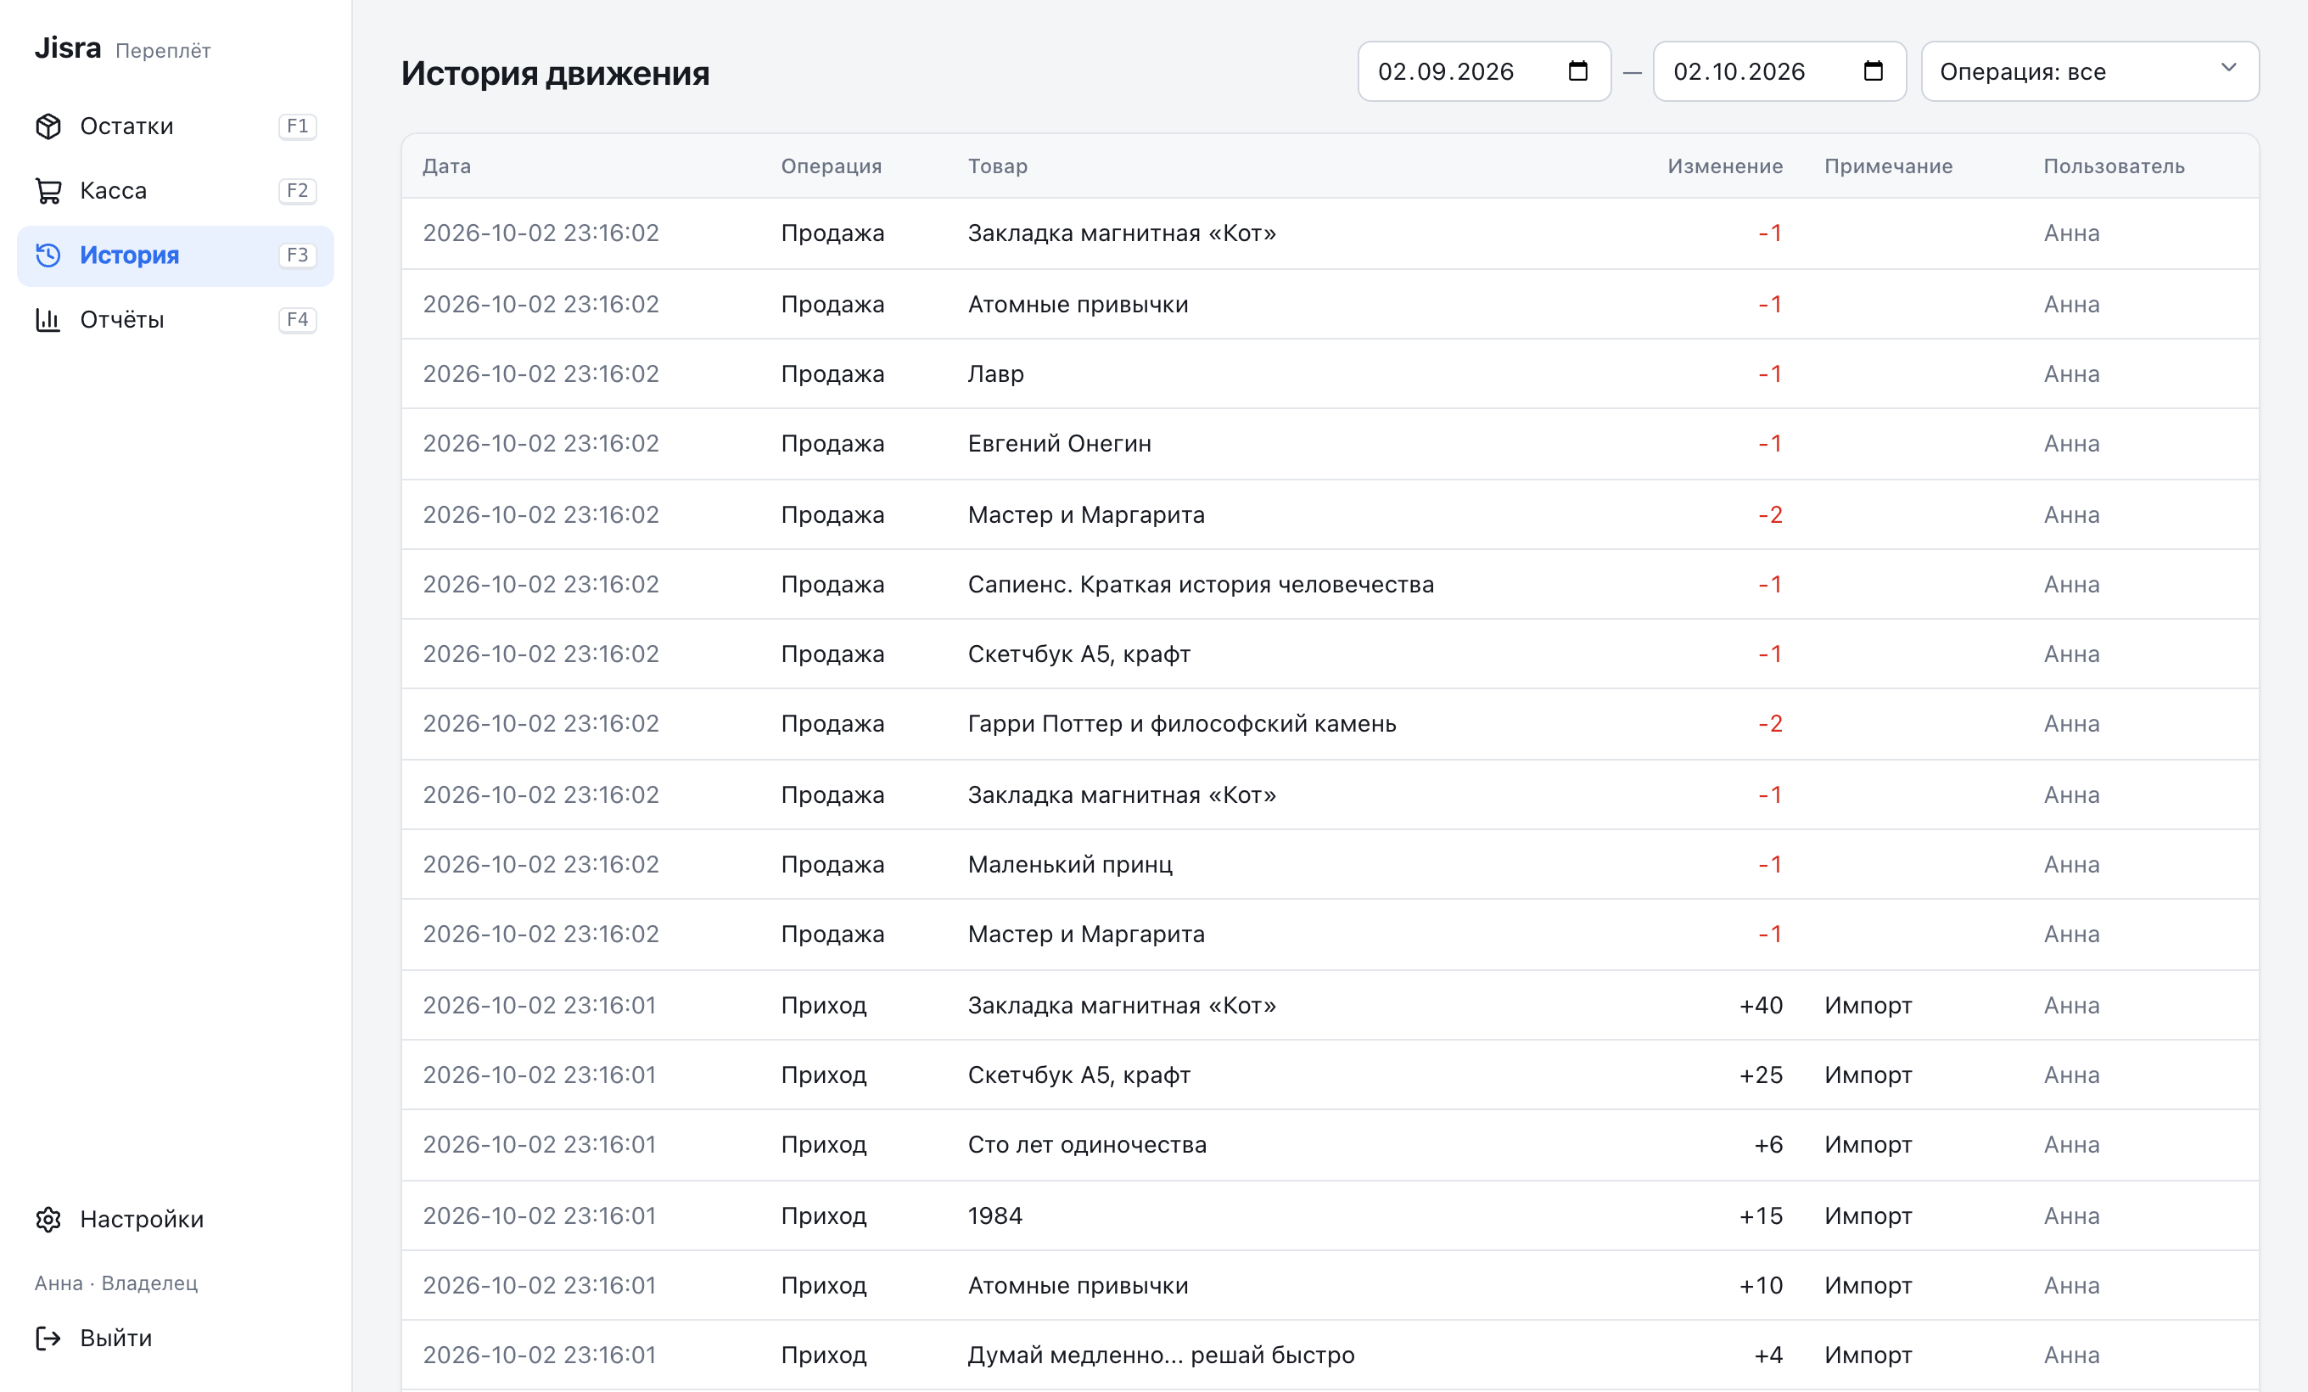
Task: Select the История menu item
Action: pyautogui.click(x=175, y=255)
